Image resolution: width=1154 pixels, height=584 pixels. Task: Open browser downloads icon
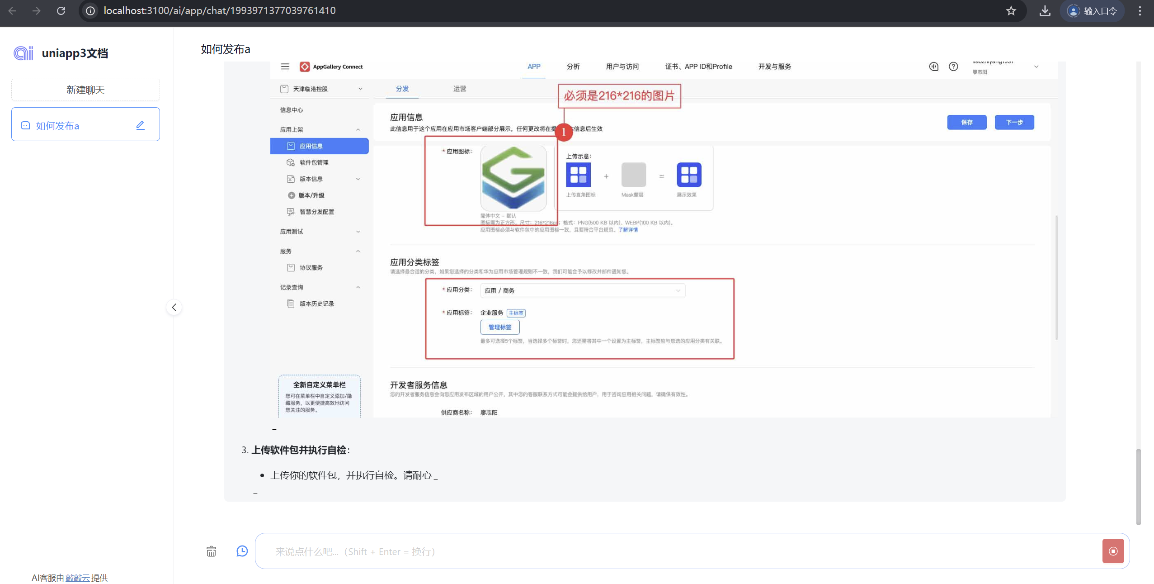pyautogui.click(x=1045, y=11)
